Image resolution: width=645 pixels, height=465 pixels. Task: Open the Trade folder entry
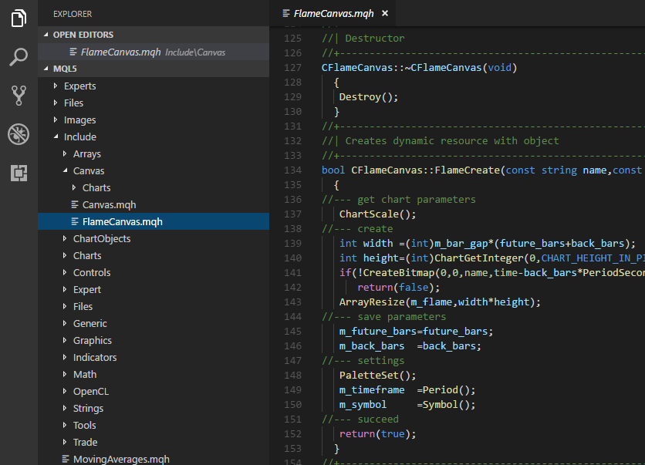pyautogui.click(x=85, y=442)
